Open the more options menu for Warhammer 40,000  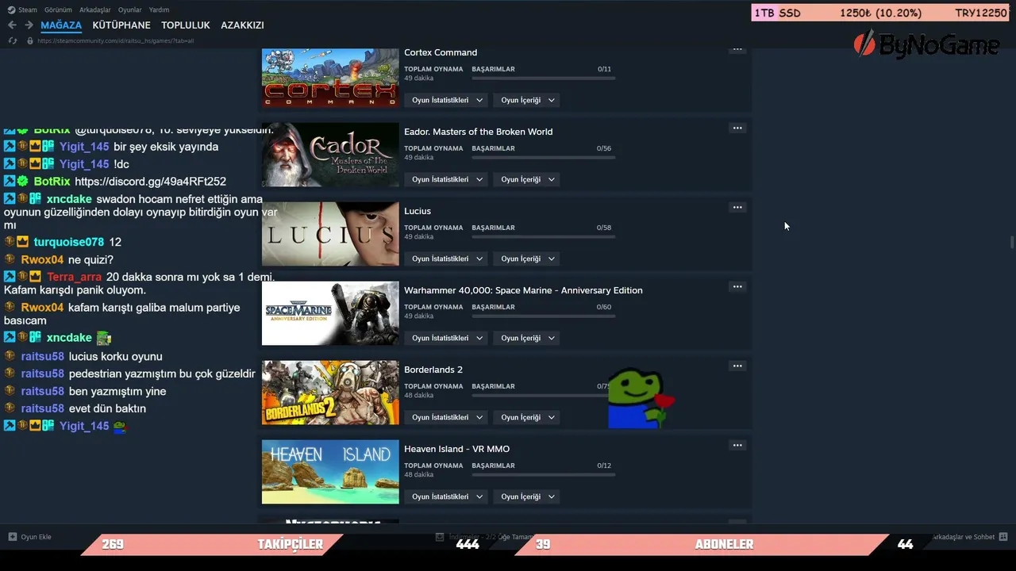pos(737,287)
